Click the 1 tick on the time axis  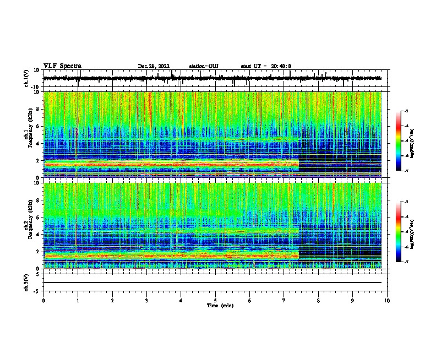78,301
